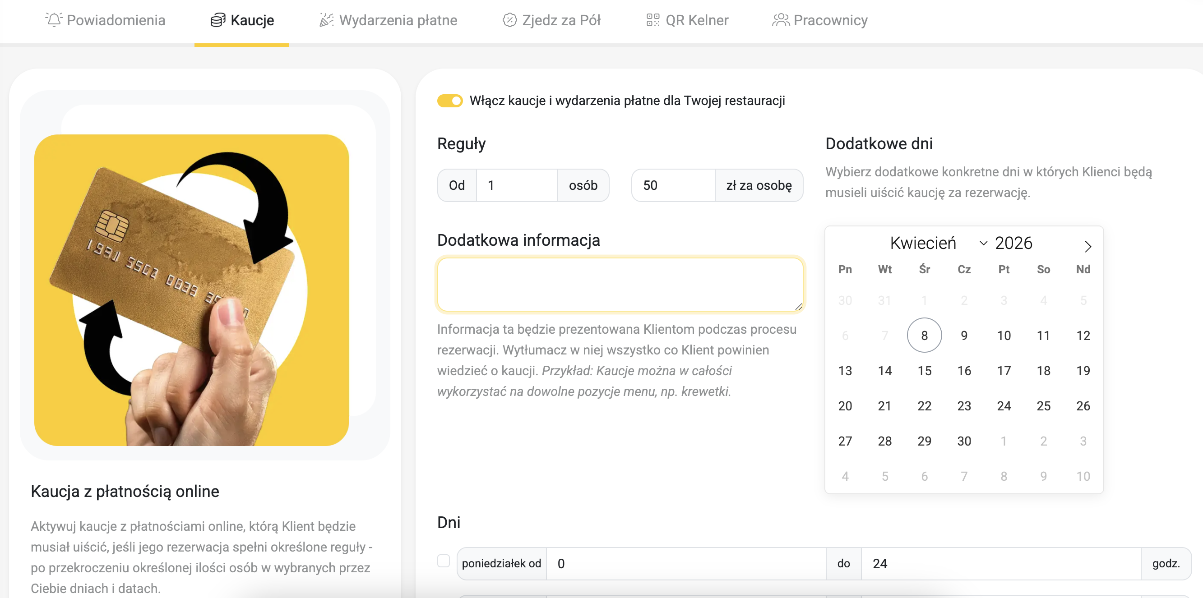Select April 15 in the calendar
1203x598 pixels.
coord(924,371)
